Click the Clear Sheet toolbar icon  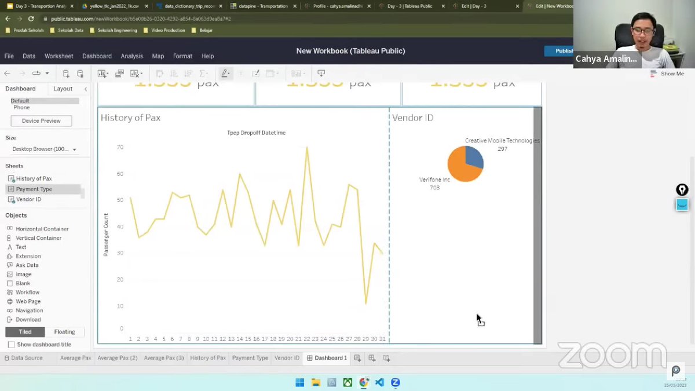(135, 74)
